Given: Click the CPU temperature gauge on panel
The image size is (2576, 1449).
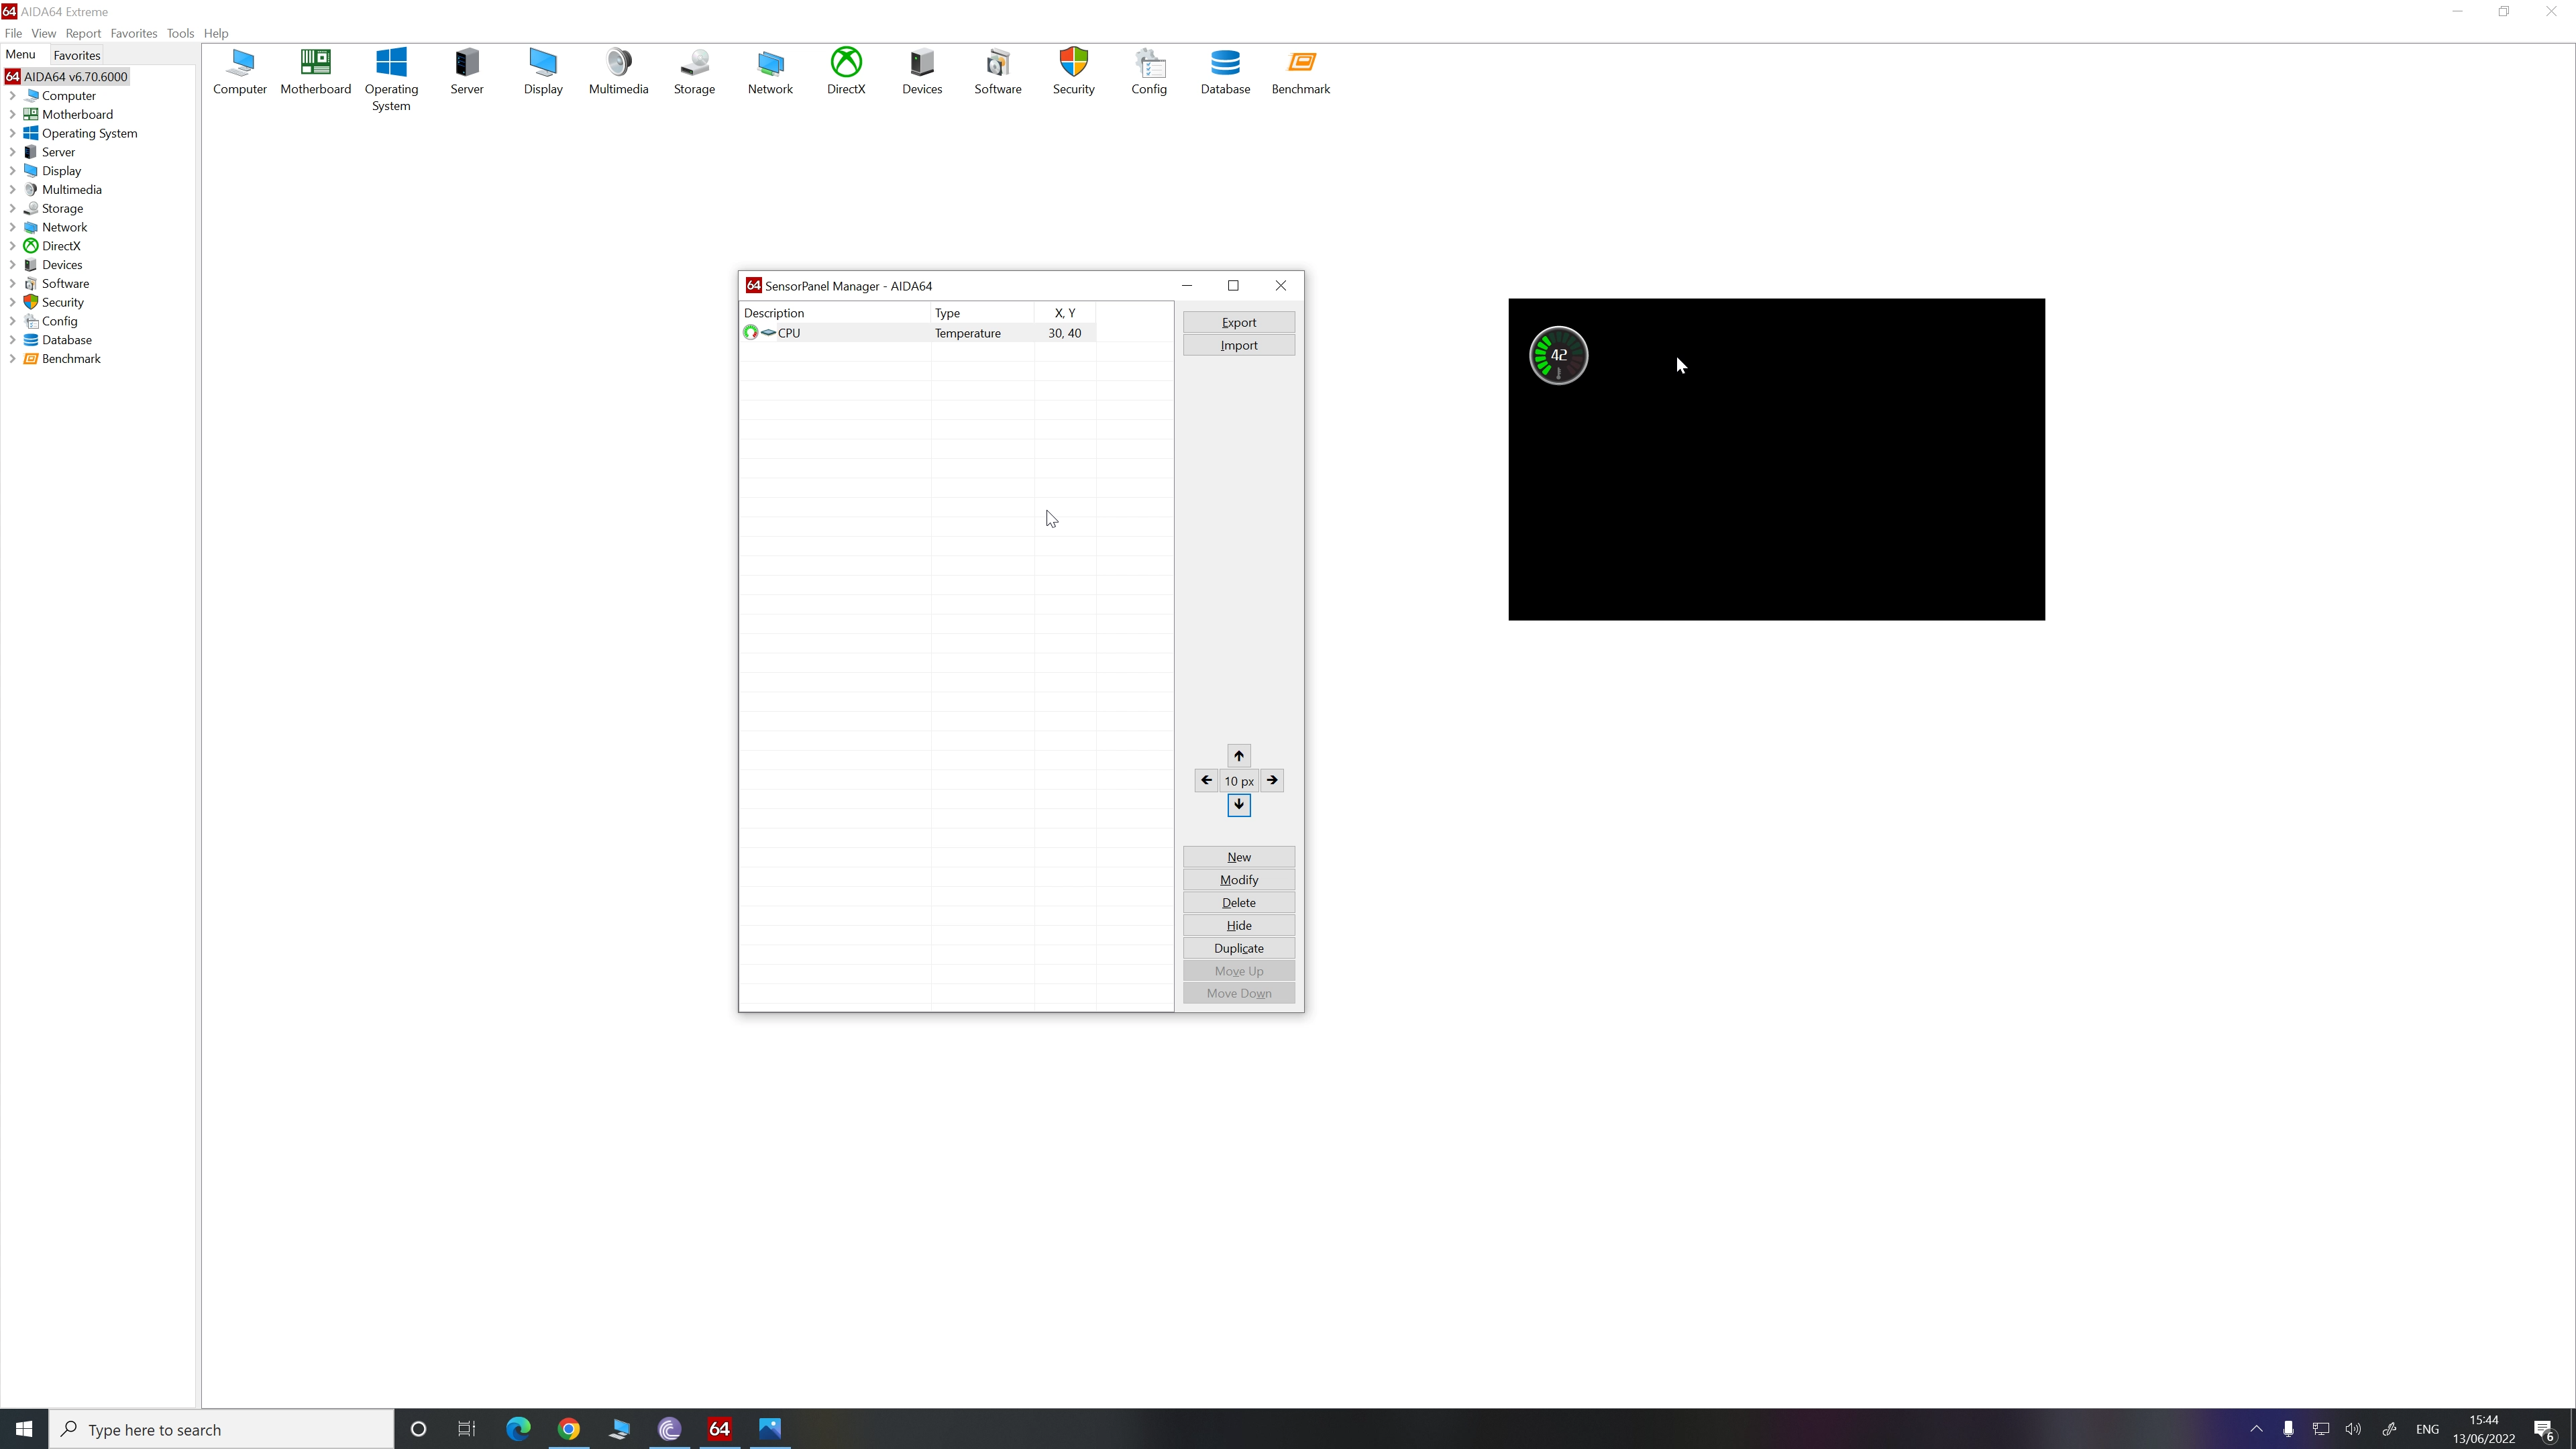Looking at the screenshot, I should pyautogui.click(x=1558, y=355).
